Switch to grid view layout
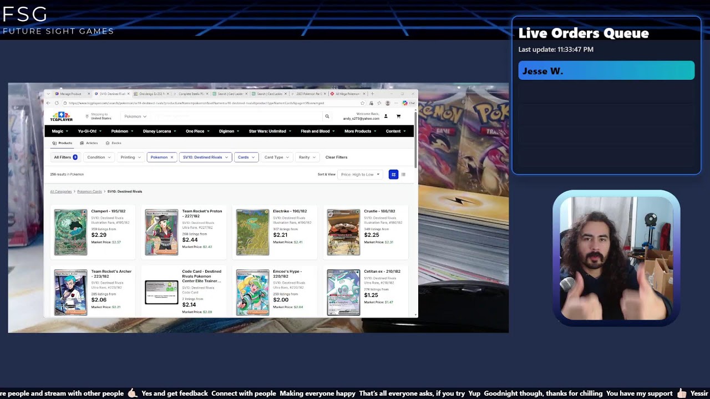This screenshot has width=710, height=399. pos(393,175)
